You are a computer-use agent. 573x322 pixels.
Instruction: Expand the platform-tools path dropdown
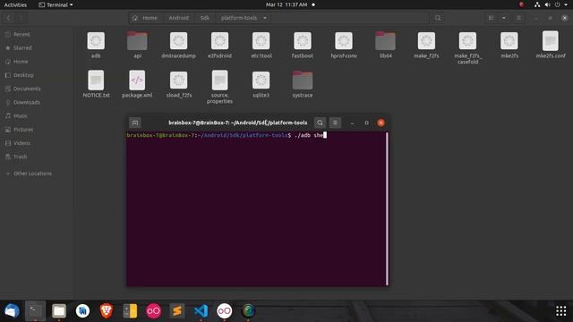click(x=265, y=18)
